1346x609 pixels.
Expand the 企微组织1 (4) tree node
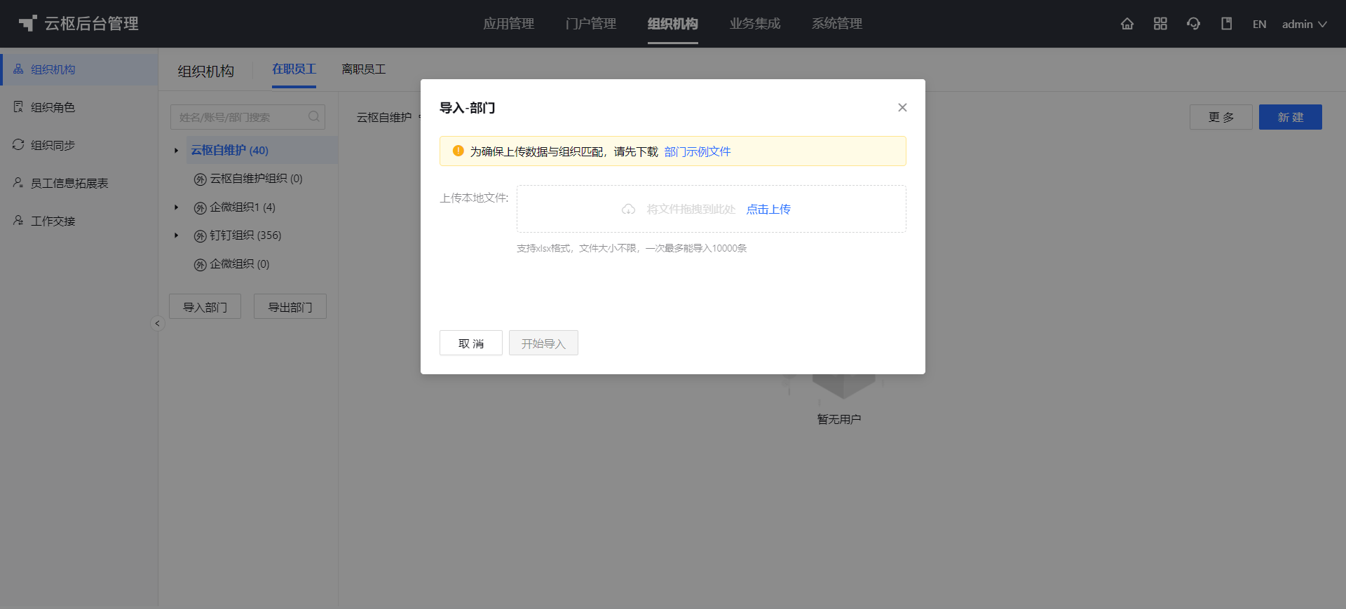[x=176, y=207]
